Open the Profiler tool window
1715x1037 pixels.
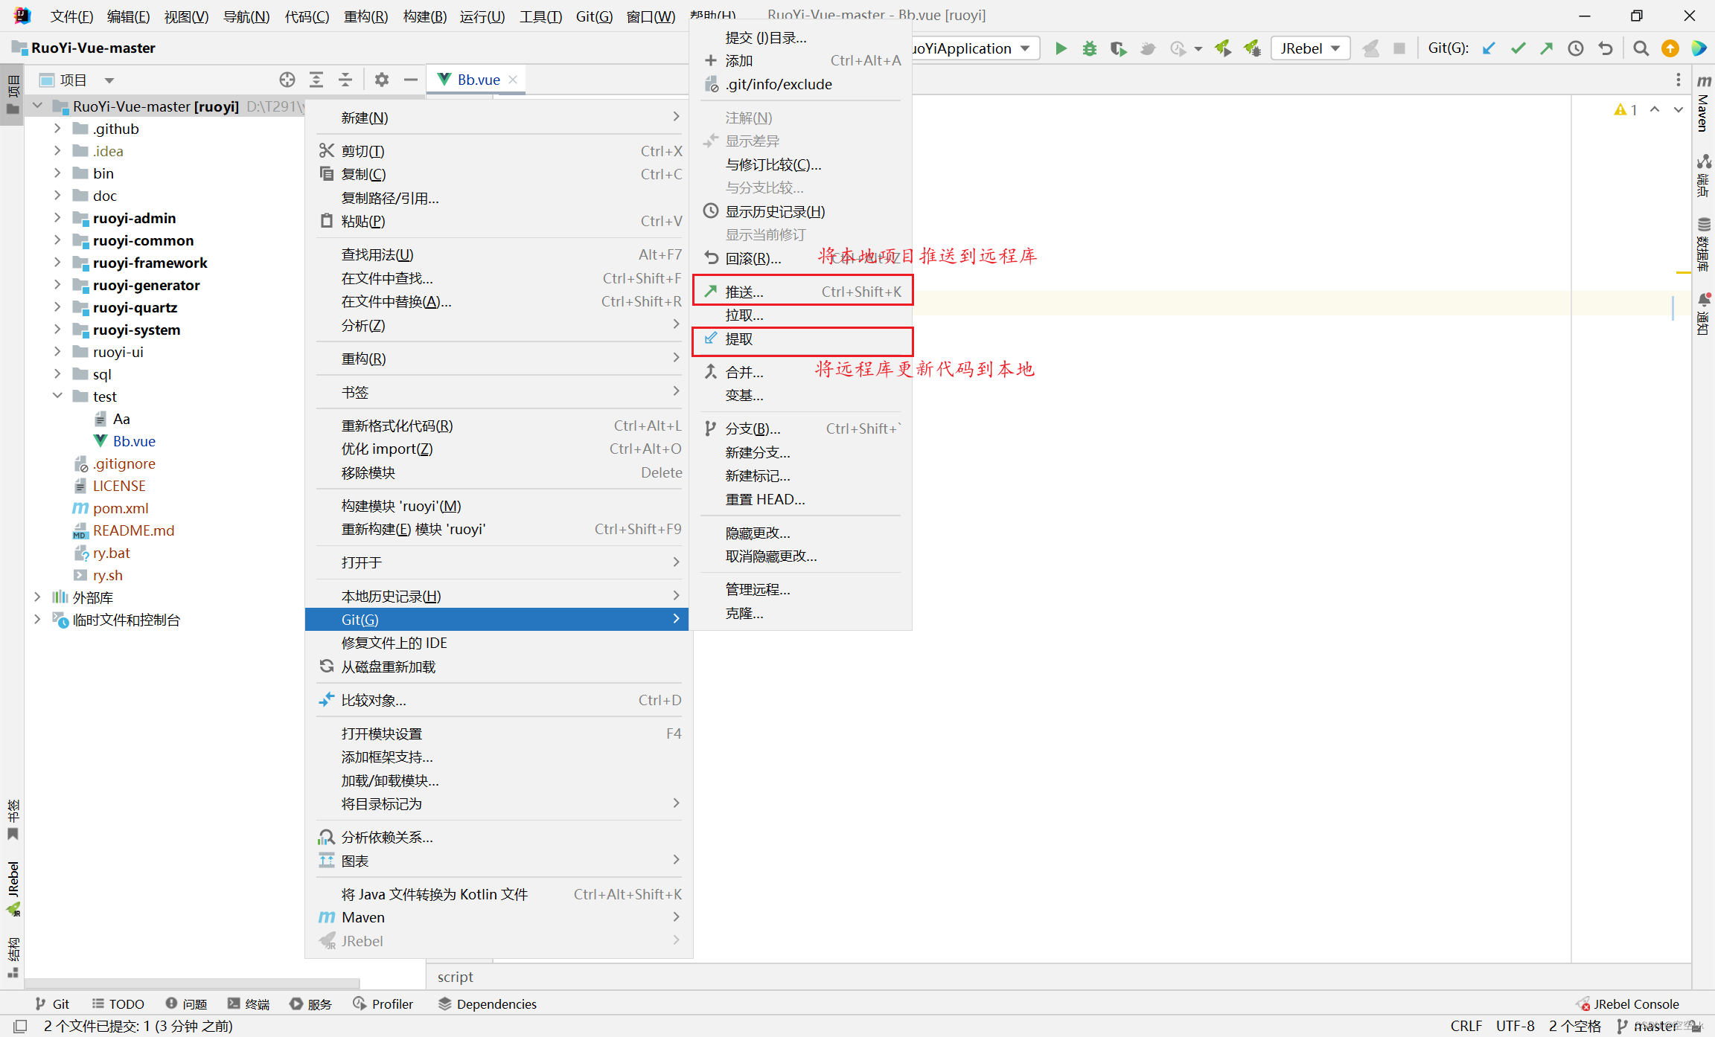point(384,1004)
